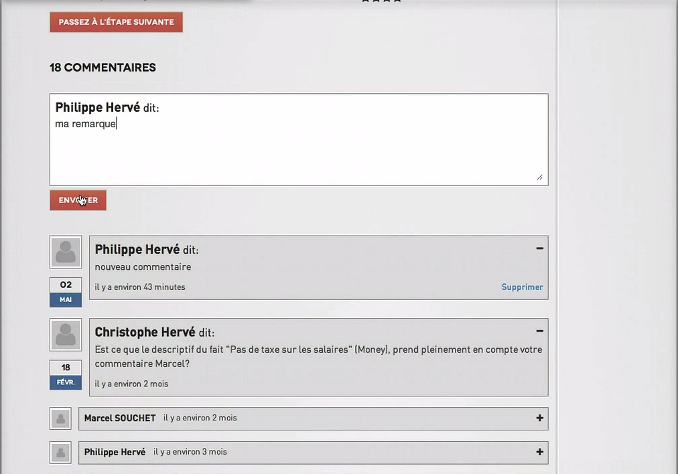678x474 pixels.
Task: Click 'il y a environ 3 mois' timestamp
Action: pyautogui.click(x=190, y=451)
